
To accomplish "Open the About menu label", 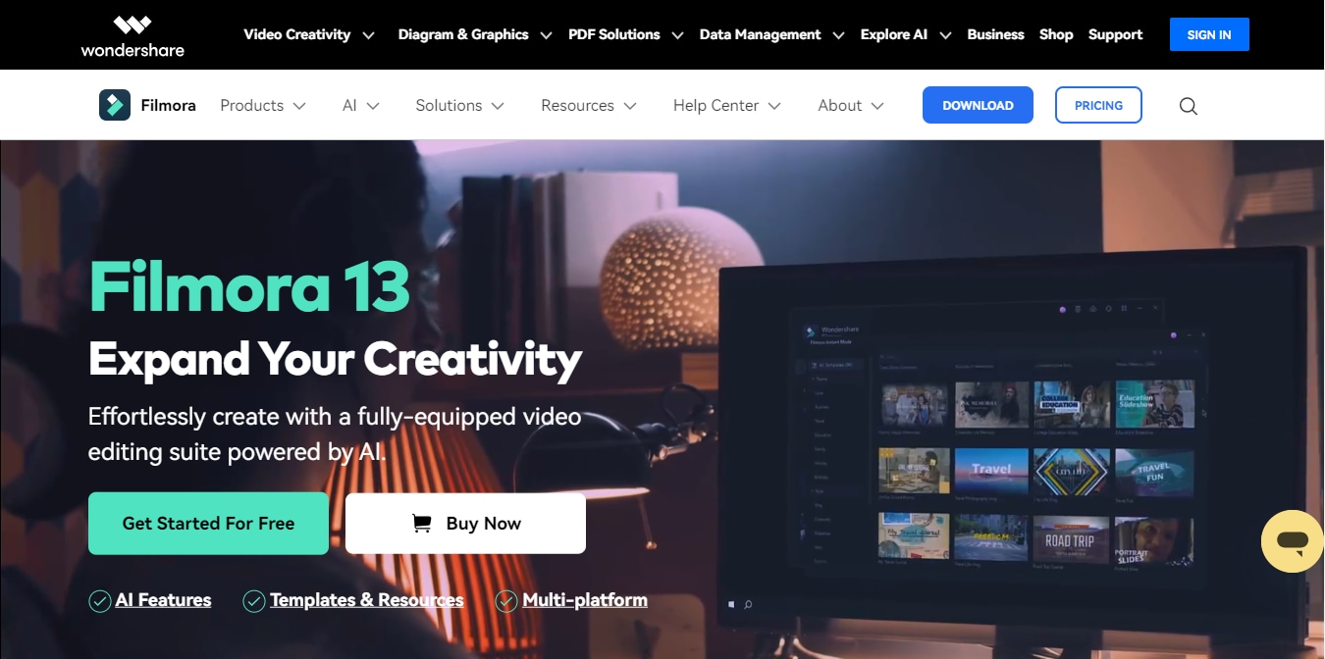I will coord(840,105).
